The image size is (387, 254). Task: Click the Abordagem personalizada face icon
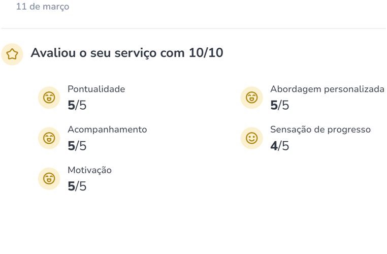(251, 97)
